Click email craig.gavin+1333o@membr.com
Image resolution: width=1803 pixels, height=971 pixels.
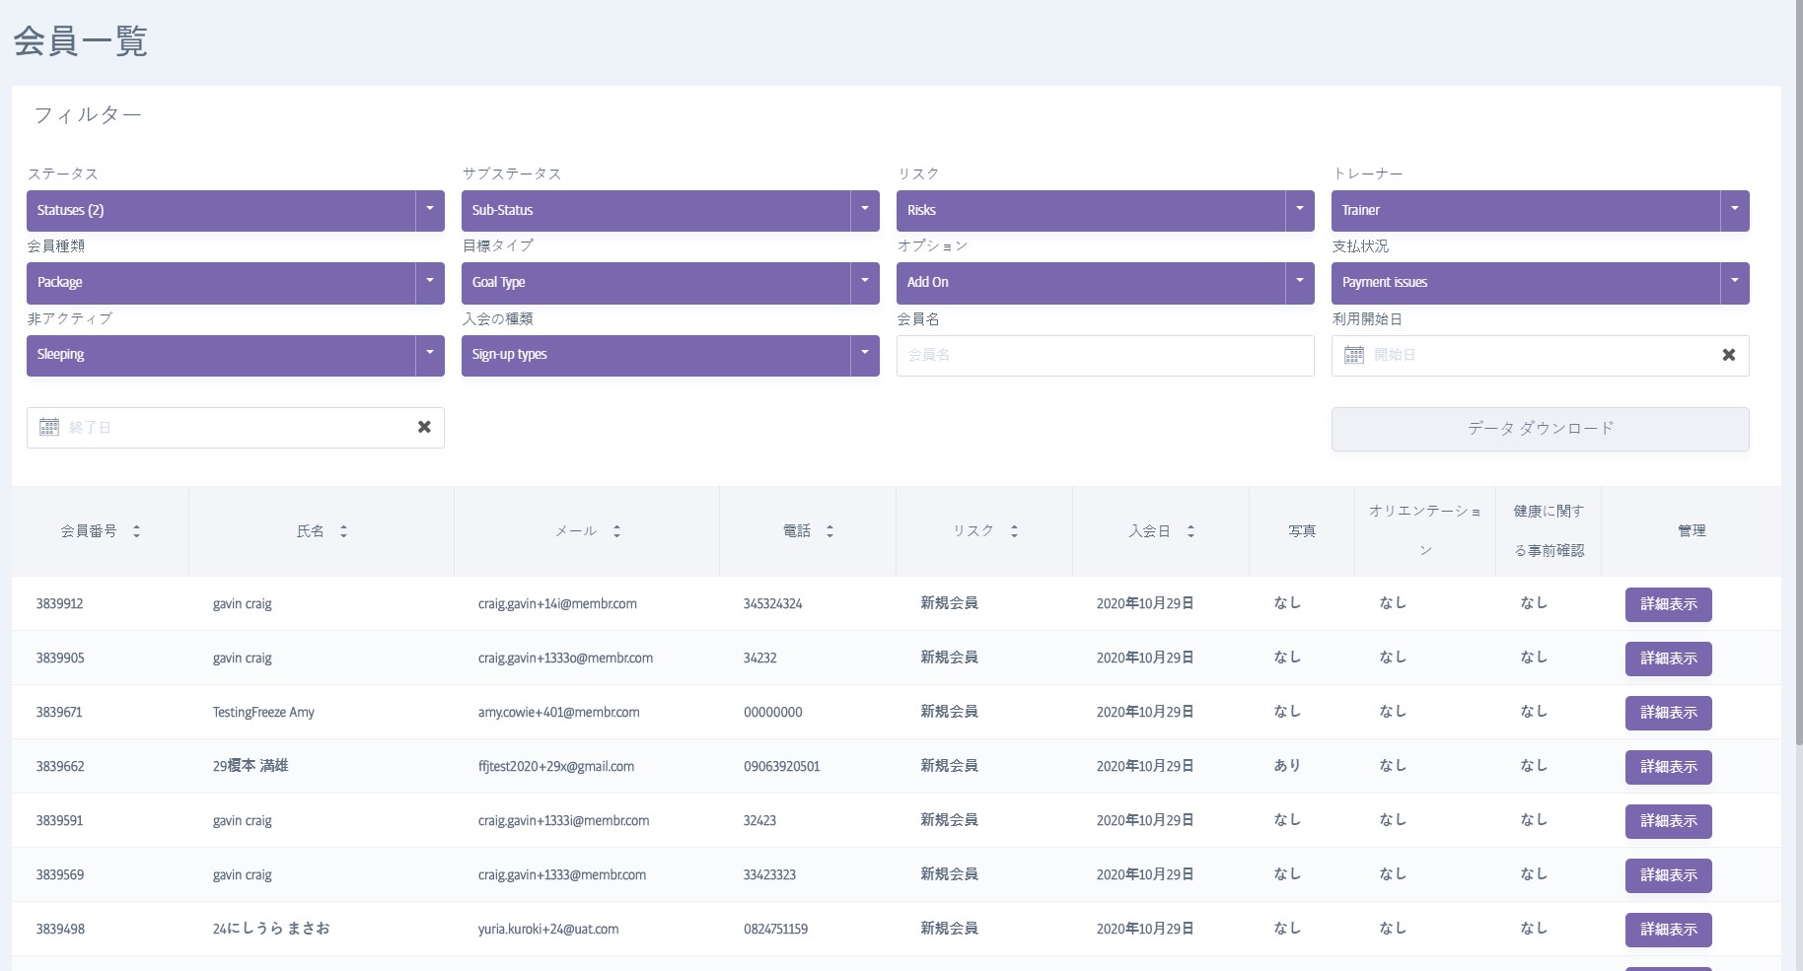[565, 659]
